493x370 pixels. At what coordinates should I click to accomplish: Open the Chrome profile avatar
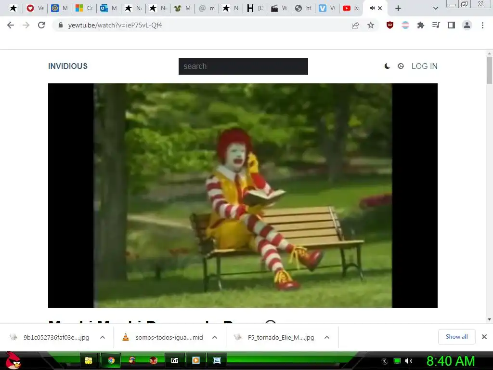[467, 25]
